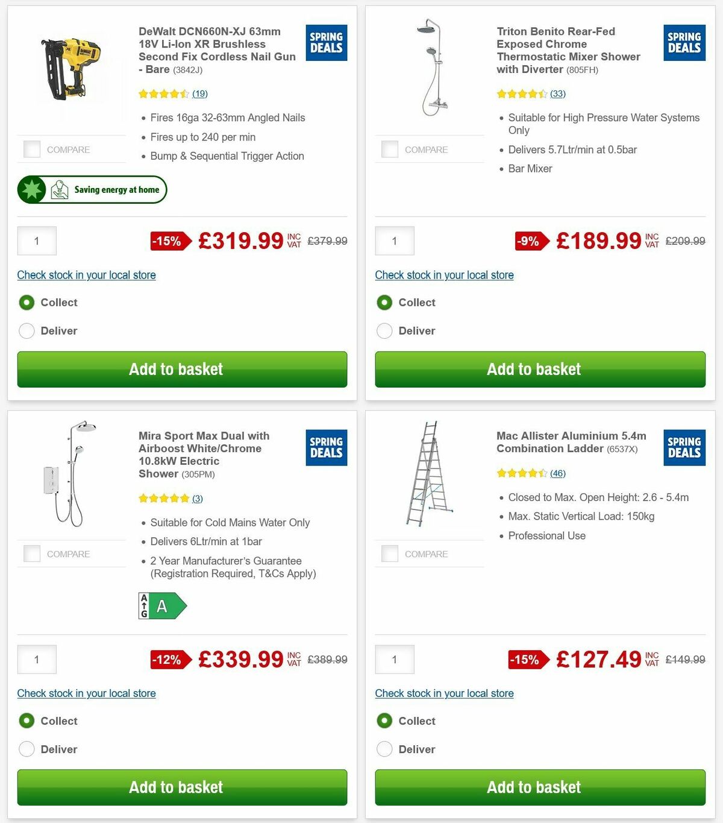This screenshot has height=823, width=723.
Task: Open the (33) reviews for the Triton shower
Action: (x=558, y=93)
